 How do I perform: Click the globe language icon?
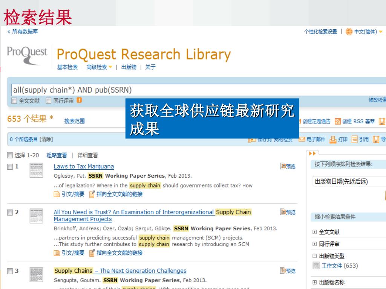(349, 32)
